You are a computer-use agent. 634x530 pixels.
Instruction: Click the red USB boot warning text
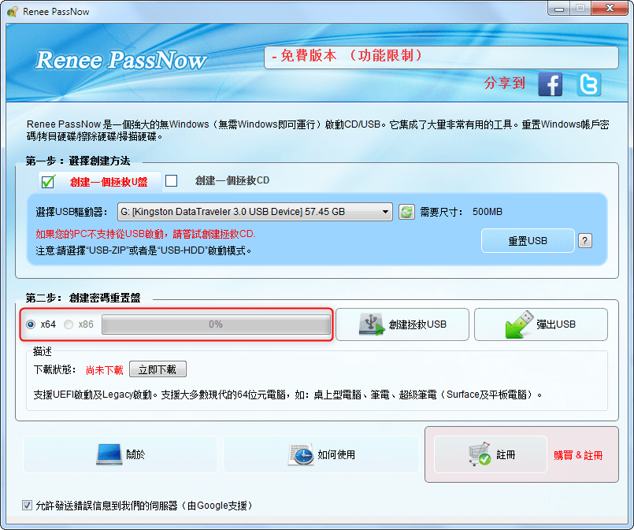coord(146,234)
